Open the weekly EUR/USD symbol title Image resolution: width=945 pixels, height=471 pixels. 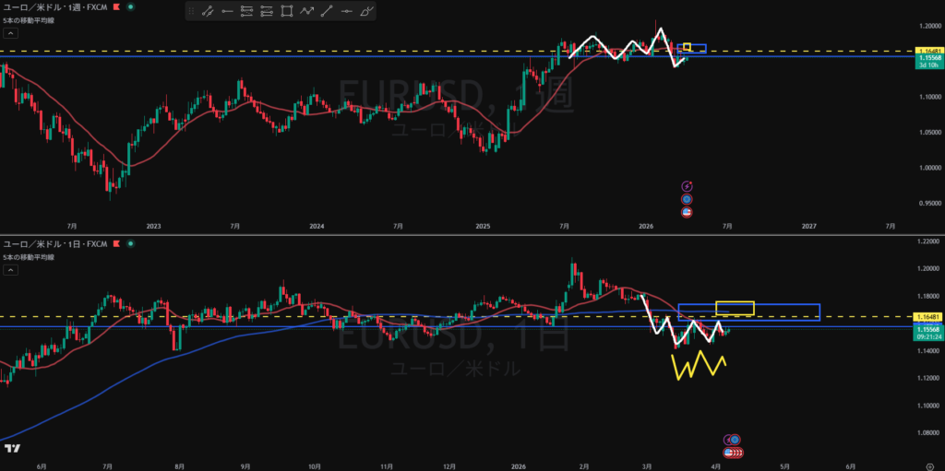(x=55, y=8)
